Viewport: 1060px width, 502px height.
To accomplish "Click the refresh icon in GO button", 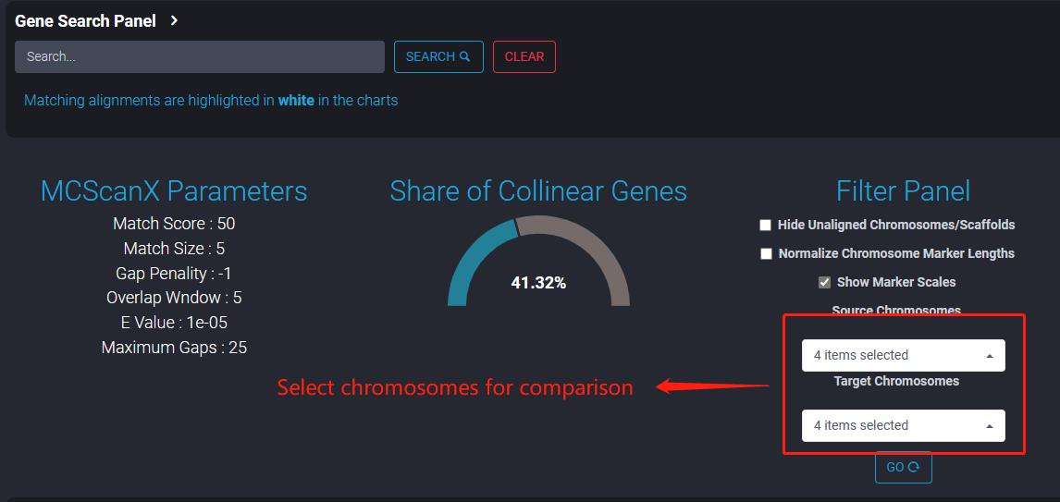I will [x=914, y=467].
